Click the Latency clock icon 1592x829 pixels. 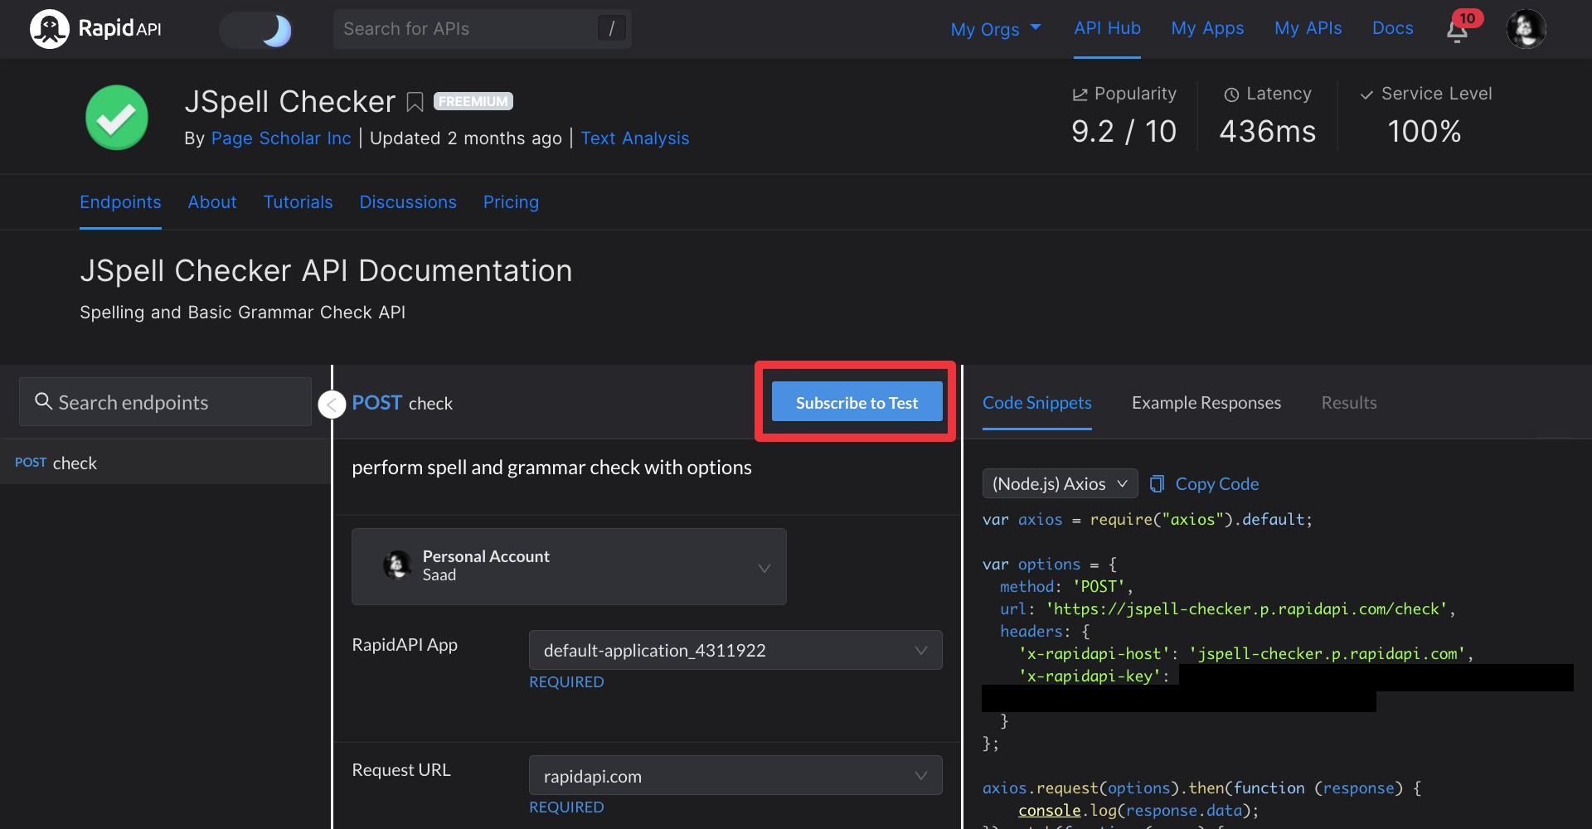[x=1231, y=95]
